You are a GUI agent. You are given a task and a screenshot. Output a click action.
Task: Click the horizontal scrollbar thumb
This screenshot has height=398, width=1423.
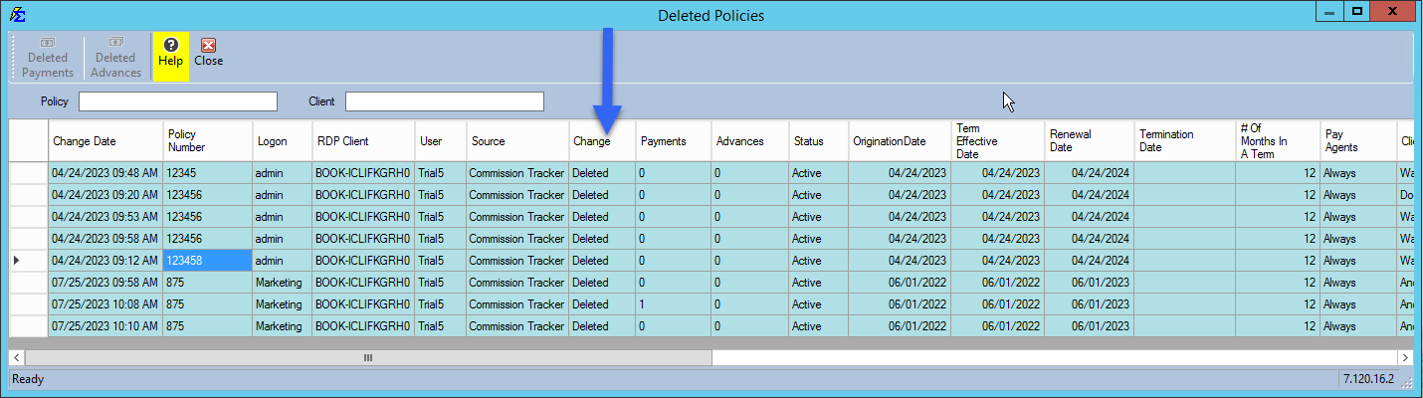point(368,357)
